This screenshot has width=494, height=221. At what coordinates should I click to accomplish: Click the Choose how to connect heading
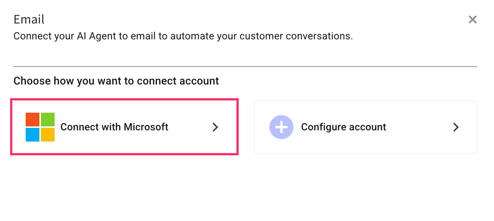(x=116, y=81)
